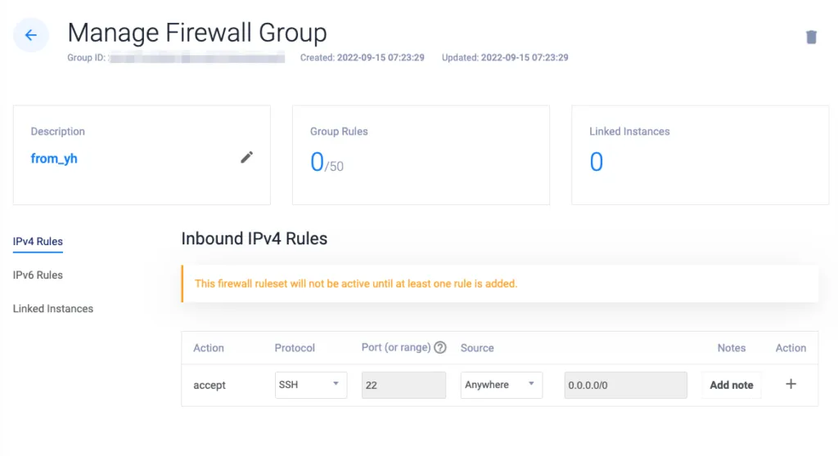The height and width of the screenshot is (456, 838).
Task: Click the SSH dropdown arrow
Action: [x=336, y=384]
